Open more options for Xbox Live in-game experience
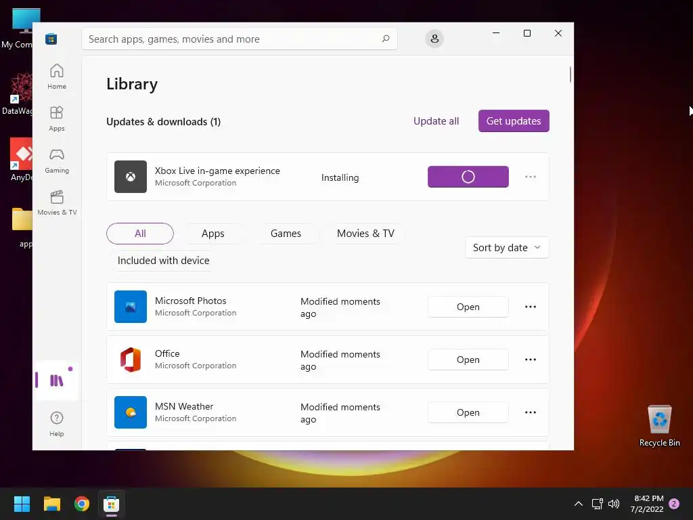 point(531,177)
